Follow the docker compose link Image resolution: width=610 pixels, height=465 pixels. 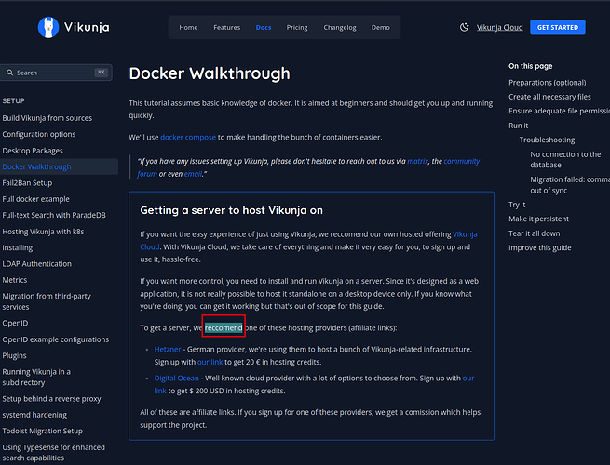tap(188, 137)
